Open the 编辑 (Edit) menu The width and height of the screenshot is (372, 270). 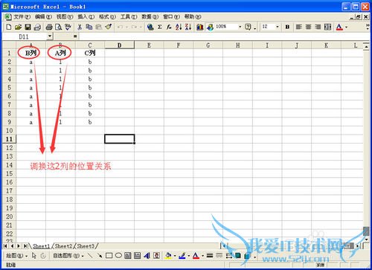pos(43,17)
